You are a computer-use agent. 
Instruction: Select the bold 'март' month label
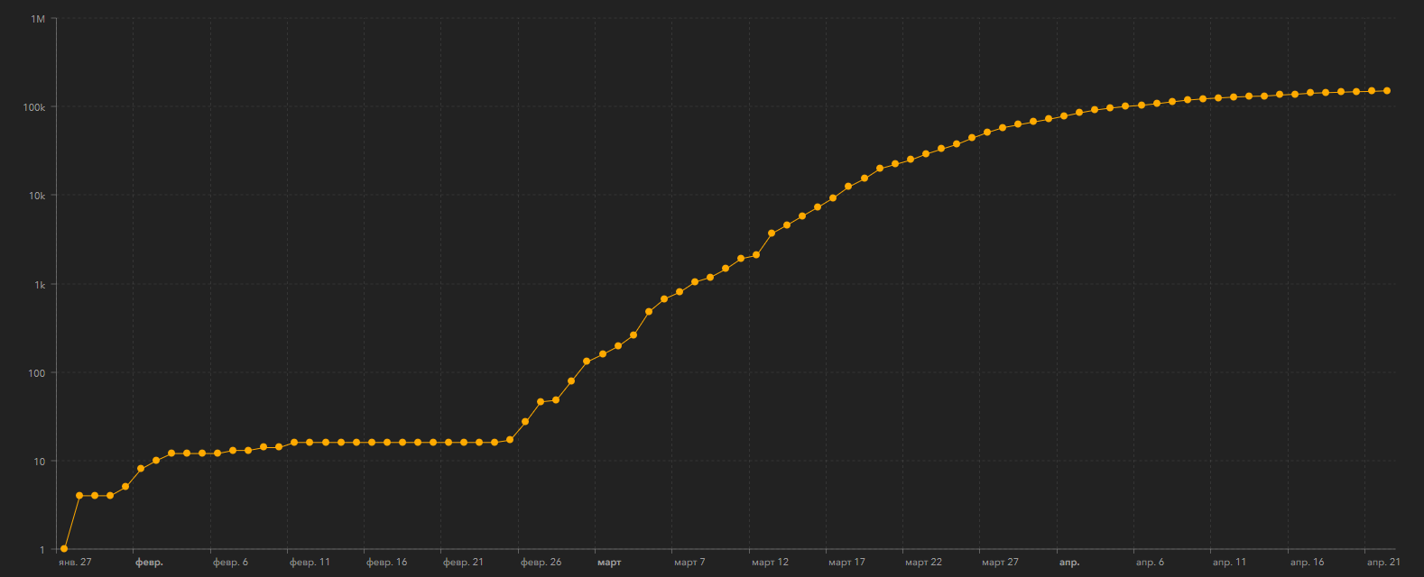click(x=609, y=563)
